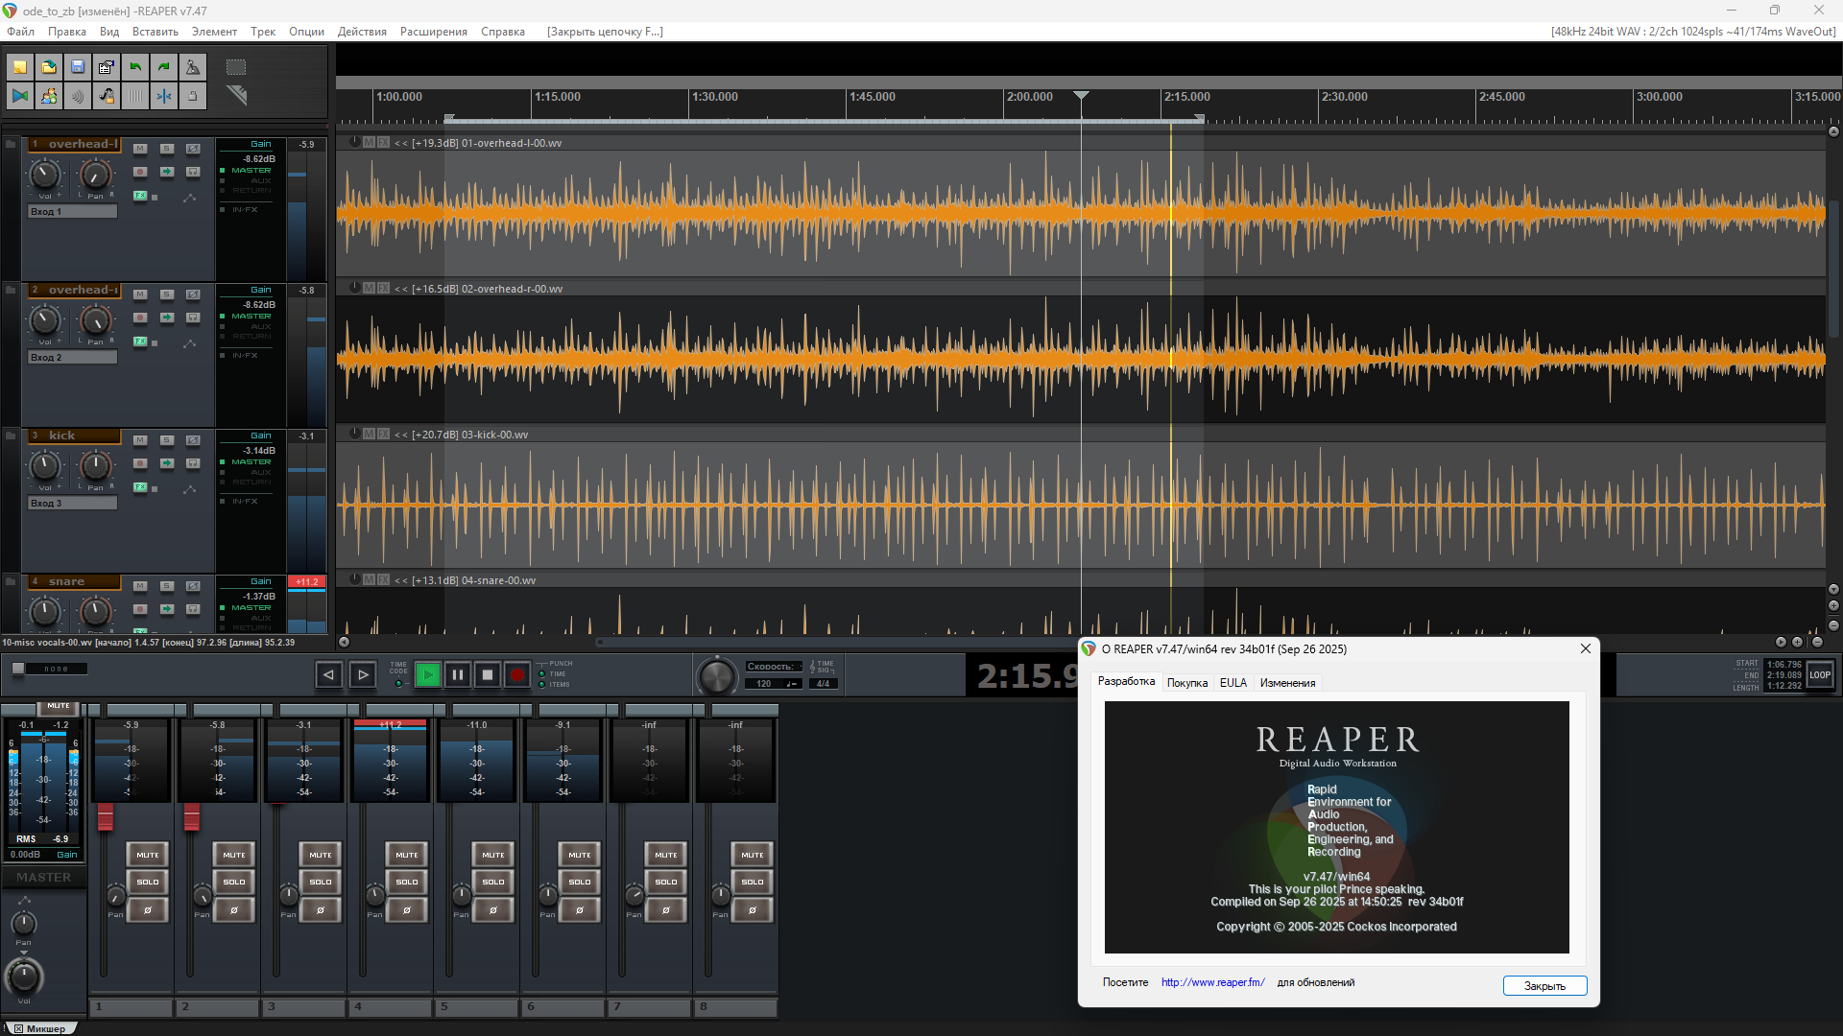The image size is (1843, 1036).
Task: Open the Вход 1 input dropdown
Action: [72, 212]
